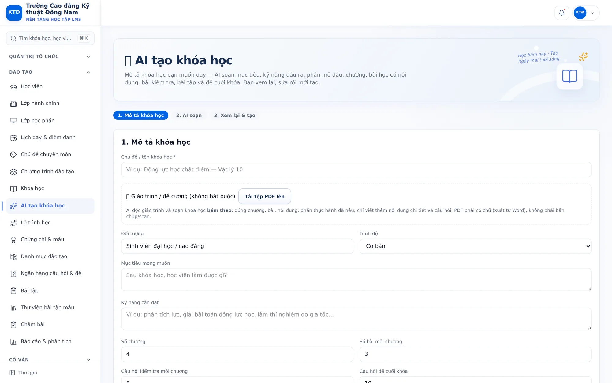Open the Trình độ dropdown
The image size is (612, 383).
click(475, 246)
